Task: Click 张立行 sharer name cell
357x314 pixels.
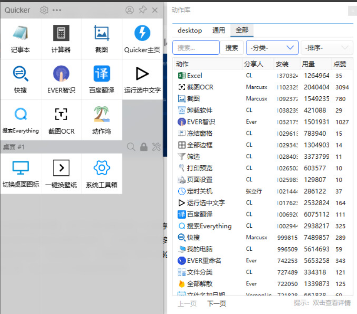Action: coord(254,191)
